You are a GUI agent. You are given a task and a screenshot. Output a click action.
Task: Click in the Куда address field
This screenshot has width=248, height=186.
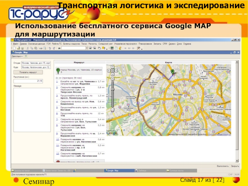tap(36, 67)
